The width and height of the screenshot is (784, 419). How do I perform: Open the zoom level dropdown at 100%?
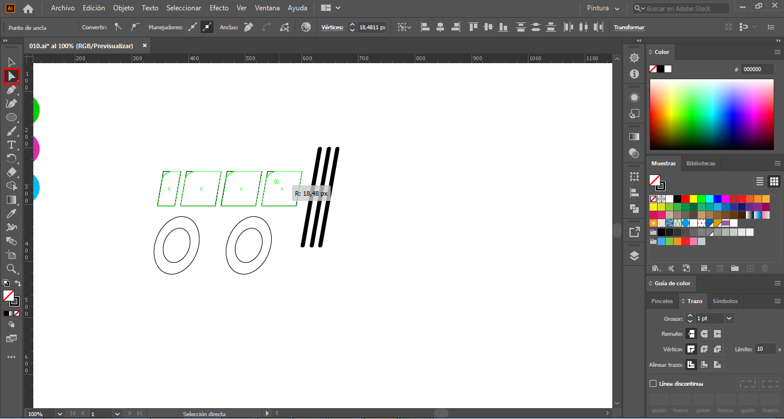coord(60,413)
